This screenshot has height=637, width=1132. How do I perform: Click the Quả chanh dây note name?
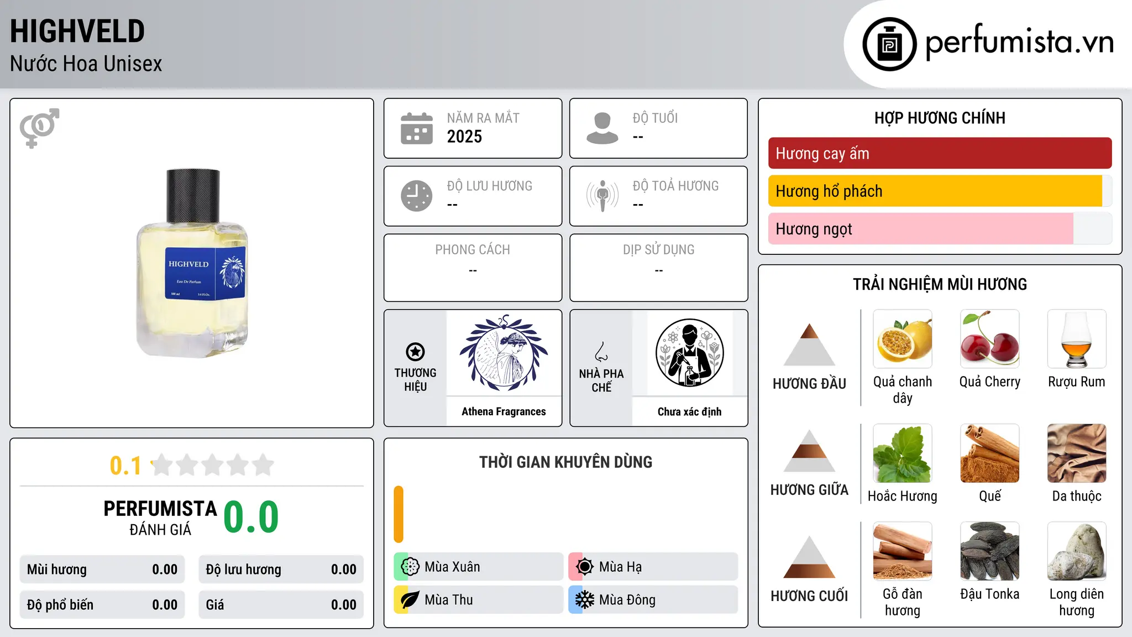click(x=903, y=390)
